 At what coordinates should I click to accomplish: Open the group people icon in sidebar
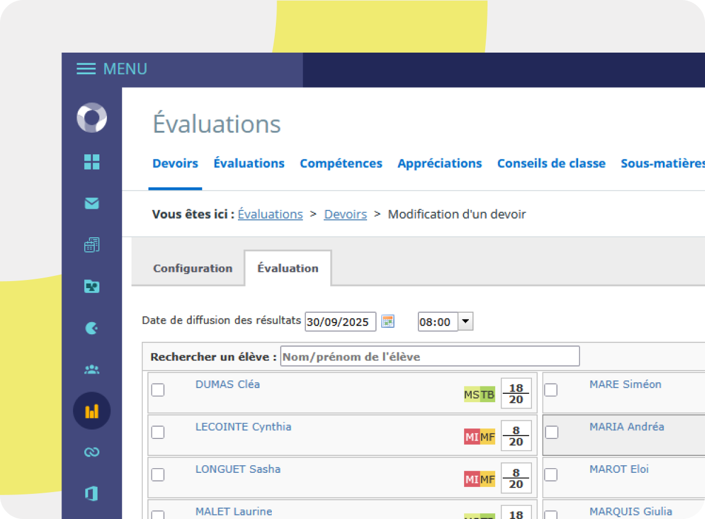pos(92,369)
